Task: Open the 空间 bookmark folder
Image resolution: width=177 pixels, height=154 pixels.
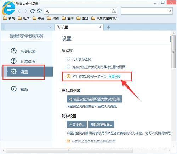Action: pyautogui.click(x=68, y=18)
